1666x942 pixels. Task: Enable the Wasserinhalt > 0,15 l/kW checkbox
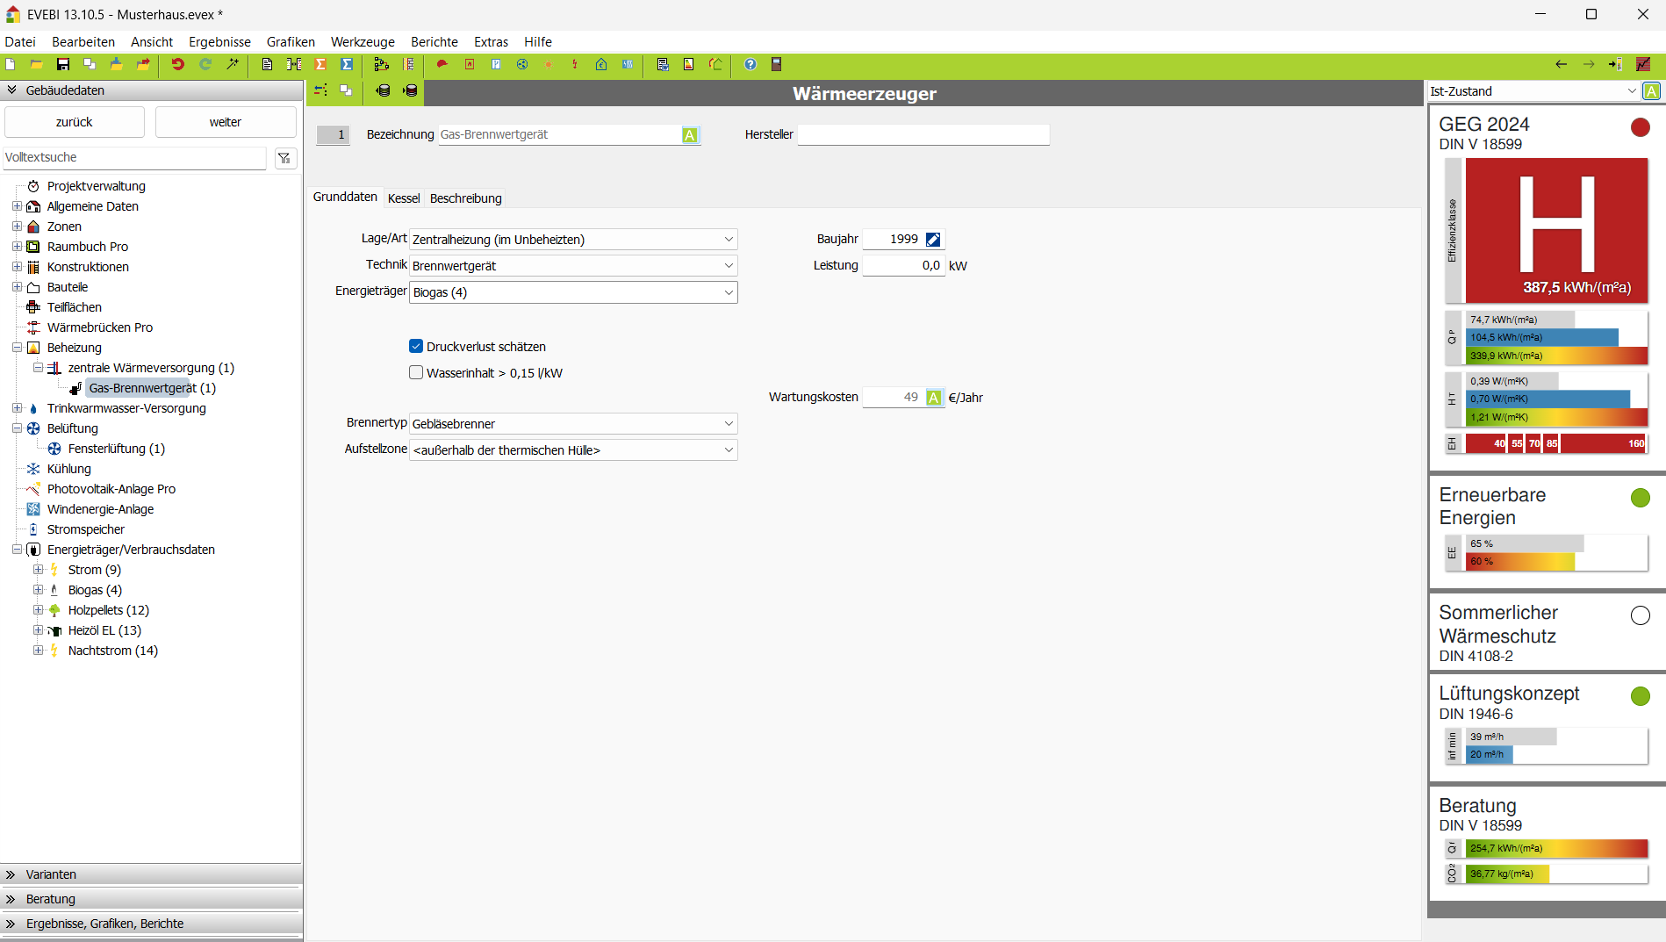[x=416, y=373]
